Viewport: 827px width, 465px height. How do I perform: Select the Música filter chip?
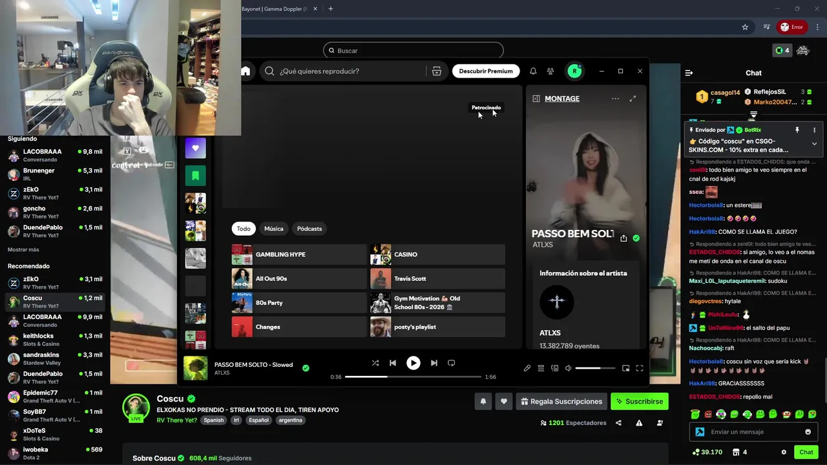pos(274,229)
